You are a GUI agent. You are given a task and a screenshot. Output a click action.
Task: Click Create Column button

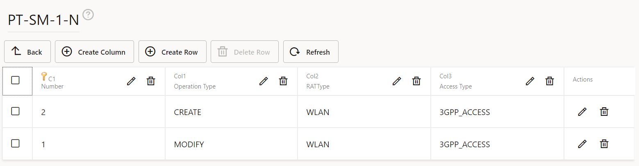(x=94, y=52)
